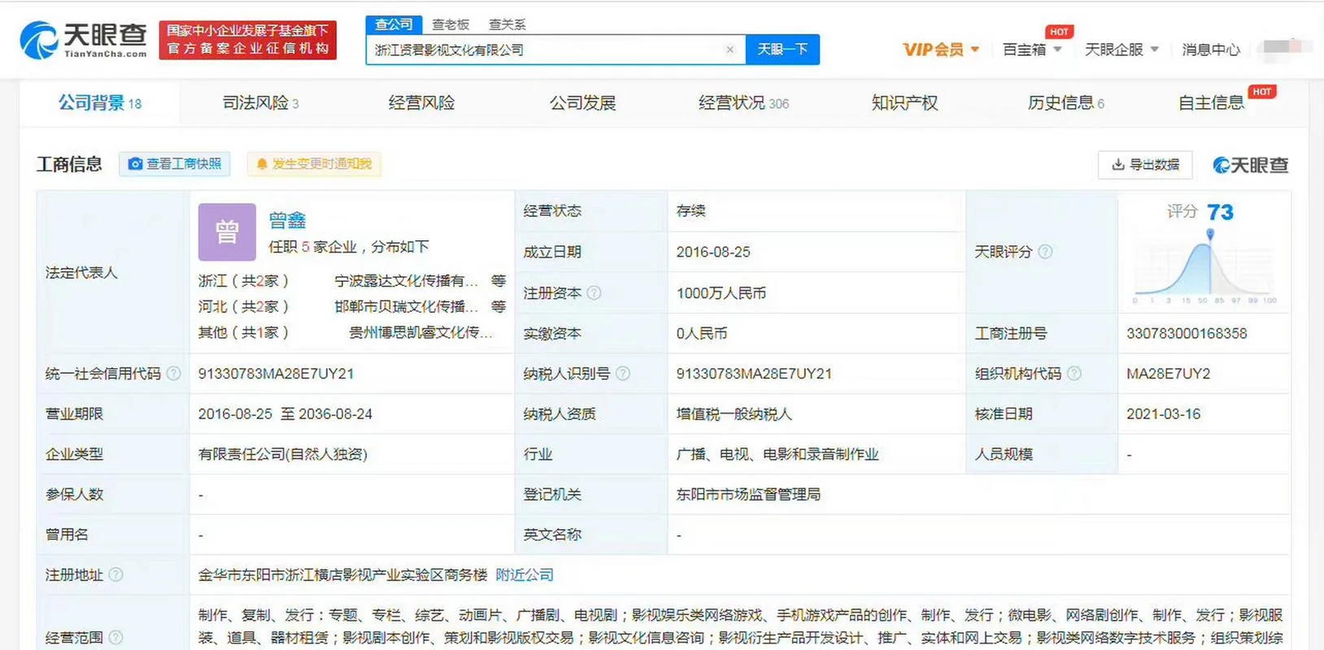Select 有限责任公司(自然人独资) text

(x=283, y=454)
